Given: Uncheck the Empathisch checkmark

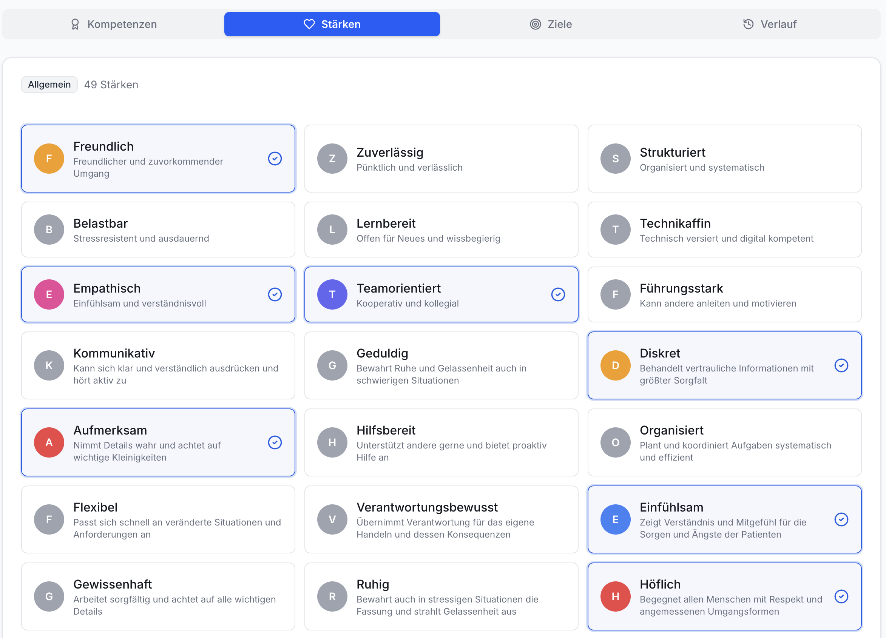Looking at the screenshot, I should tap(275, 294).
